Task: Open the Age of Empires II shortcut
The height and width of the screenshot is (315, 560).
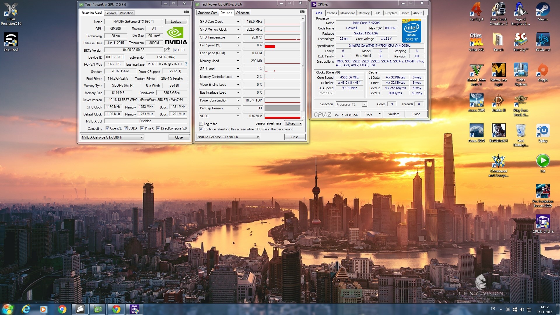Action: click(521, 14)
